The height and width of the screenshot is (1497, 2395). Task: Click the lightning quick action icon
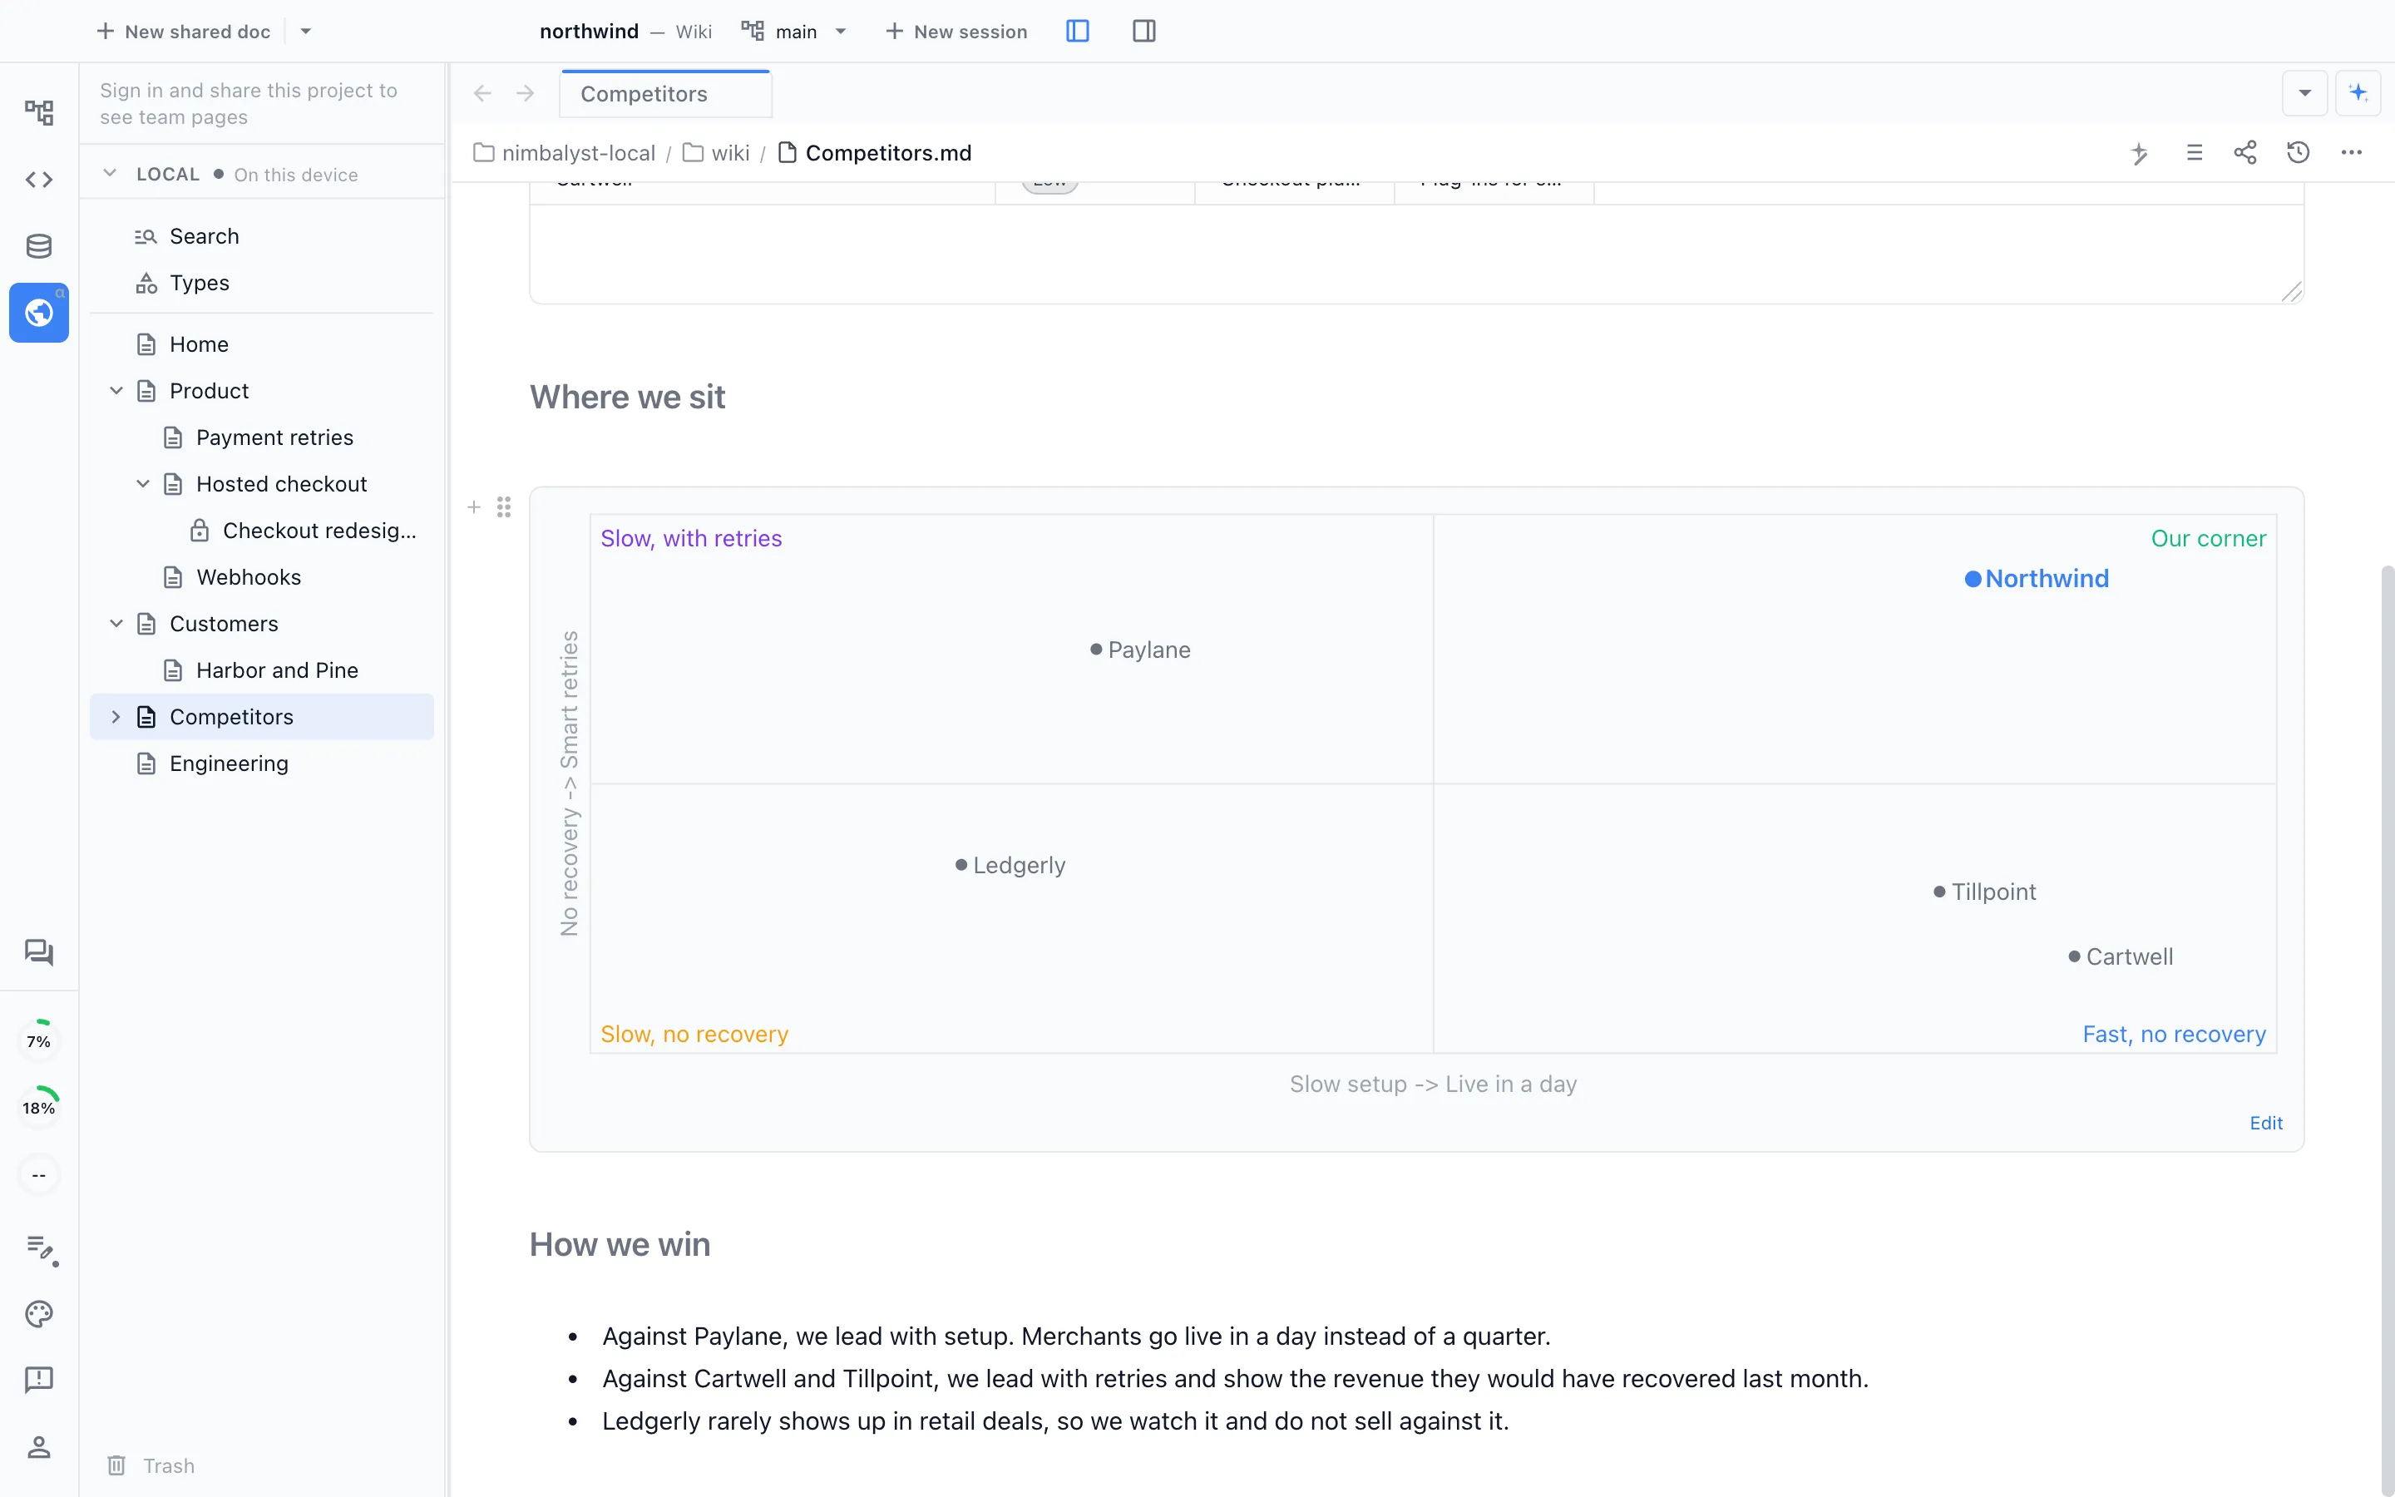(x=2140, y=152)
